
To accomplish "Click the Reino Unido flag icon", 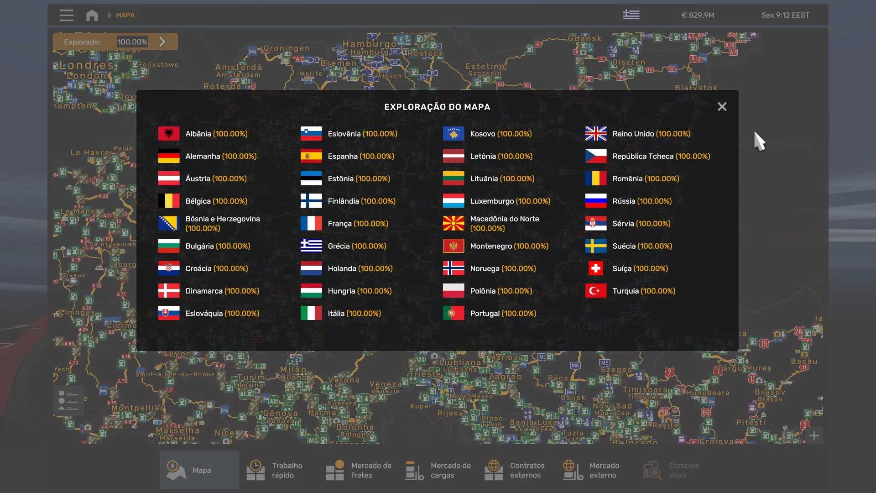I will pyautogui.click(x=596, y=134).
